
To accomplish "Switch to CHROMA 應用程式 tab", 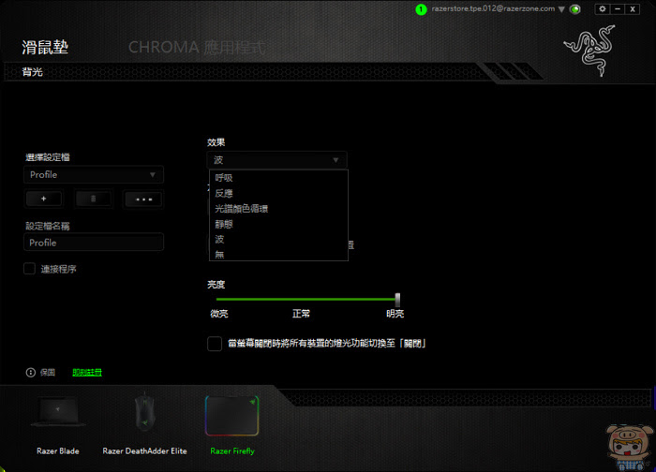I will 197,47.
